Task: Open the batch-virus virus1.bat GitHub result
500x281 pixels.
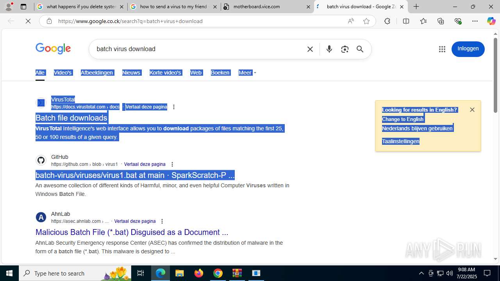Action: [x=135, y=175]
